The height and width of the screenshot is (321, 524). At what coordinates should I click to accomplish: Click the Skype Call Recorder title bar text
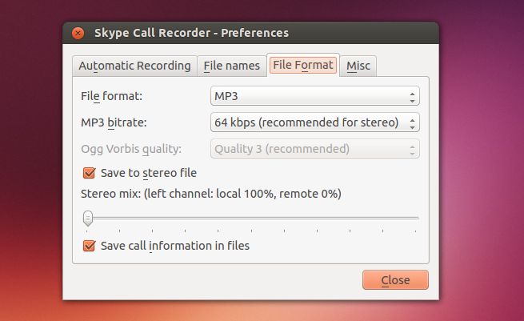click(x=191, y=33)
